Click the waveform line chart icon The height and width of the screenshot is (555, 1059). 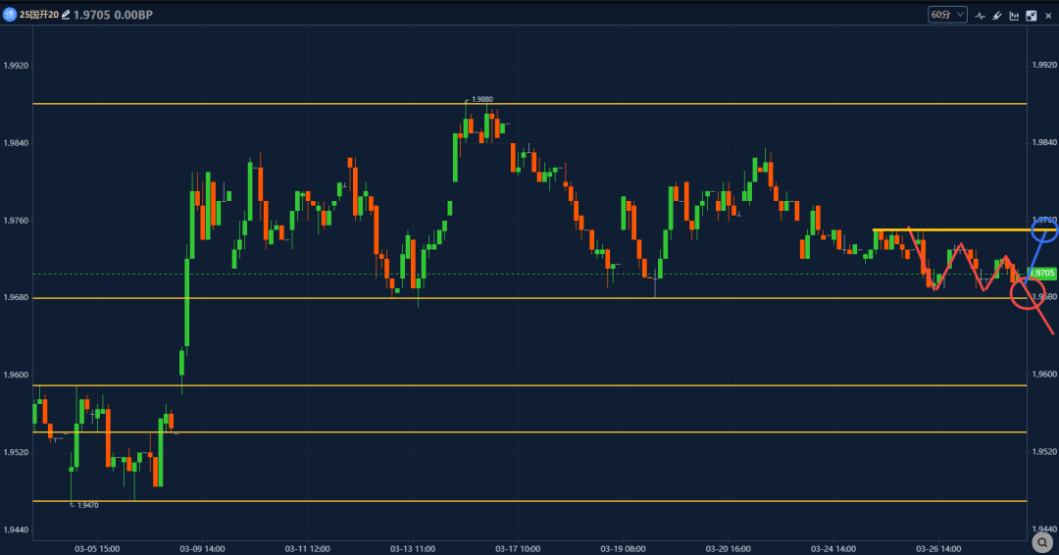click(x=980, y=16)
